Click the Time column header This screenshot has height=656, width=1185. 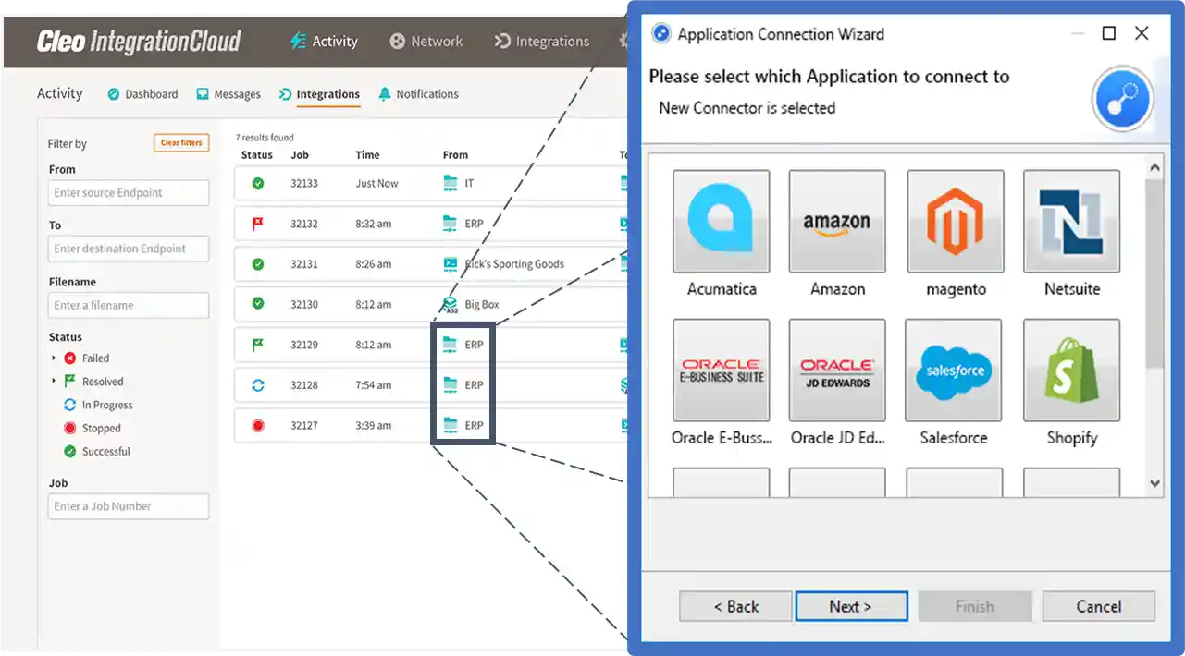click(x=367, y=155)
